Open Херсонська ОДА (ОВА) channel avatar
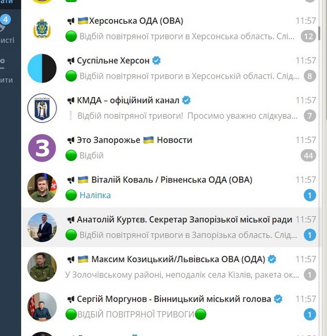 click(x=42, y=28)
